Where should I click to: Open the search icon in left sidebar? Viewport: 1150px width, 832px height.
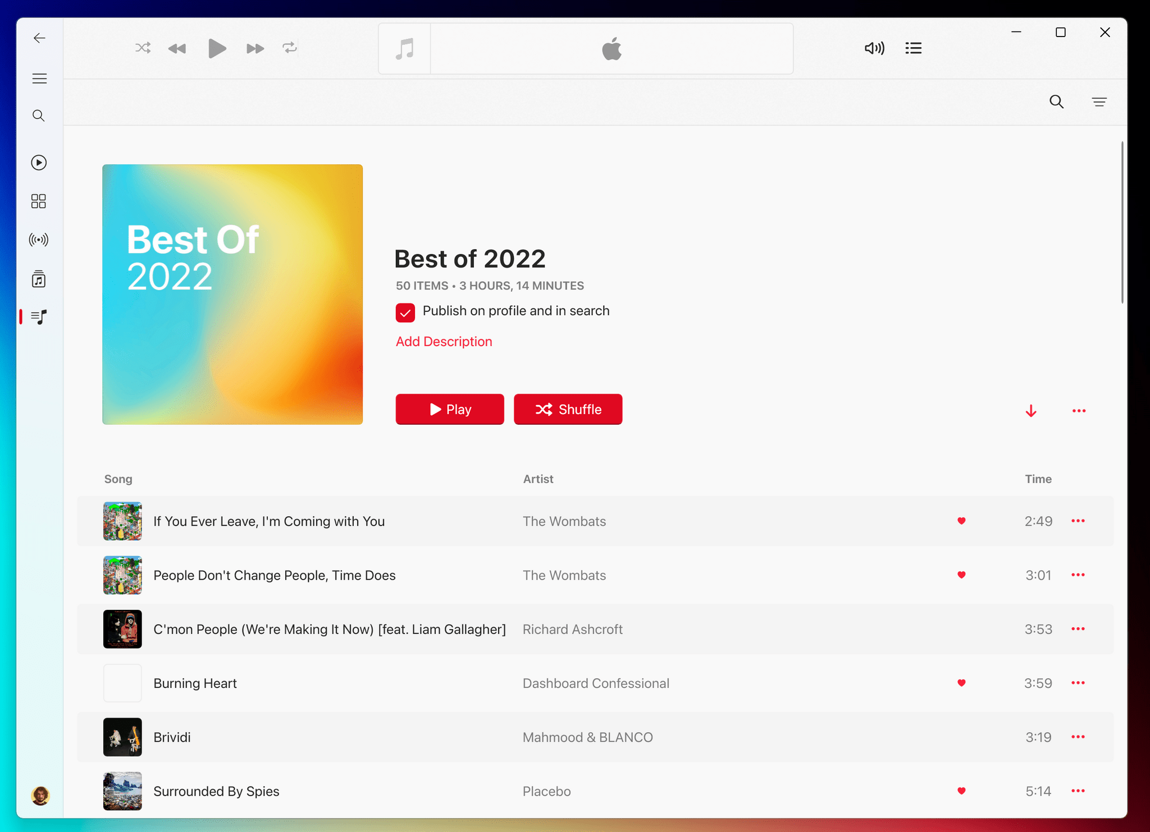tap(39, 116)
